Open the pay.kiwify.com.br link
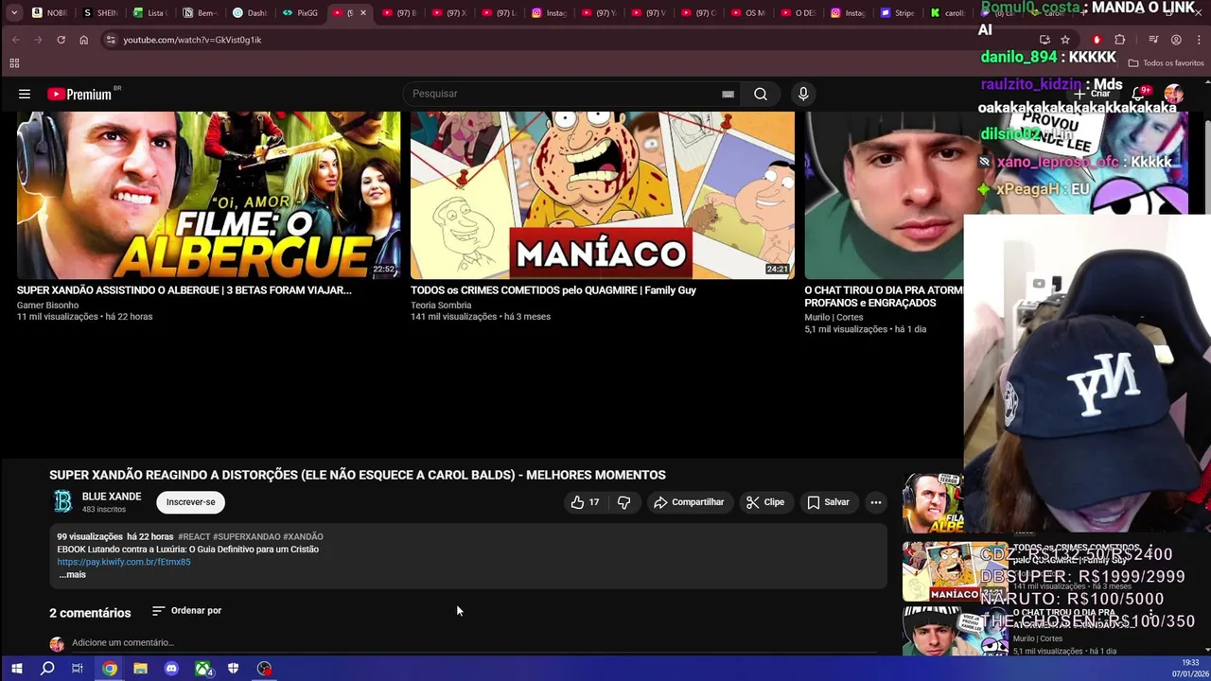 pyautogui.click(x=124, y=562)
